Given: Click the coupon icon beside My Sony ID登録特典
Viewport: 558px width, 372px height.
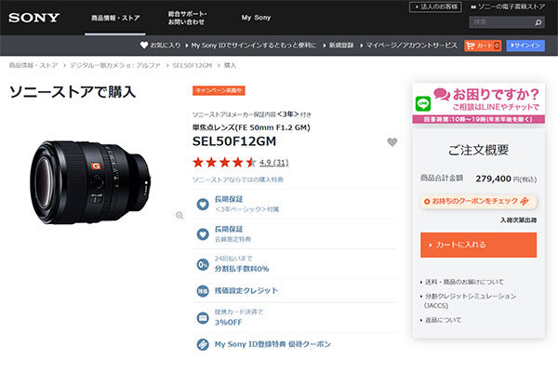Looking at the screenshot, I should pyautogui.click(x=203, y=344).
